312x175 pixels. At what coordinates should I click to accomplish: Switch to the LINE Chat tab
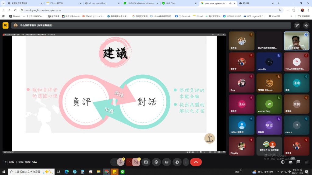[177, 3]
